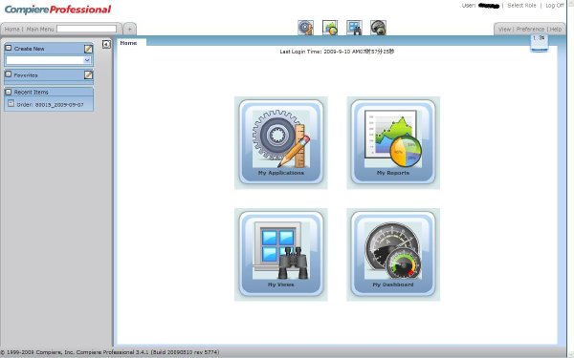Open the large My Applications tile
The height and width of the screenshot is (358, 574).
(280, 142)
